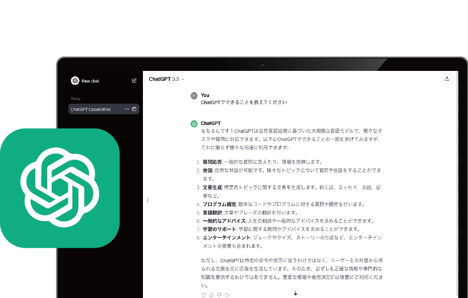Viewport: 468px width, 298px height.
Task: Open the three-dot menu for ChatGPT Capabilities
Action: click(x=127, y=109)
